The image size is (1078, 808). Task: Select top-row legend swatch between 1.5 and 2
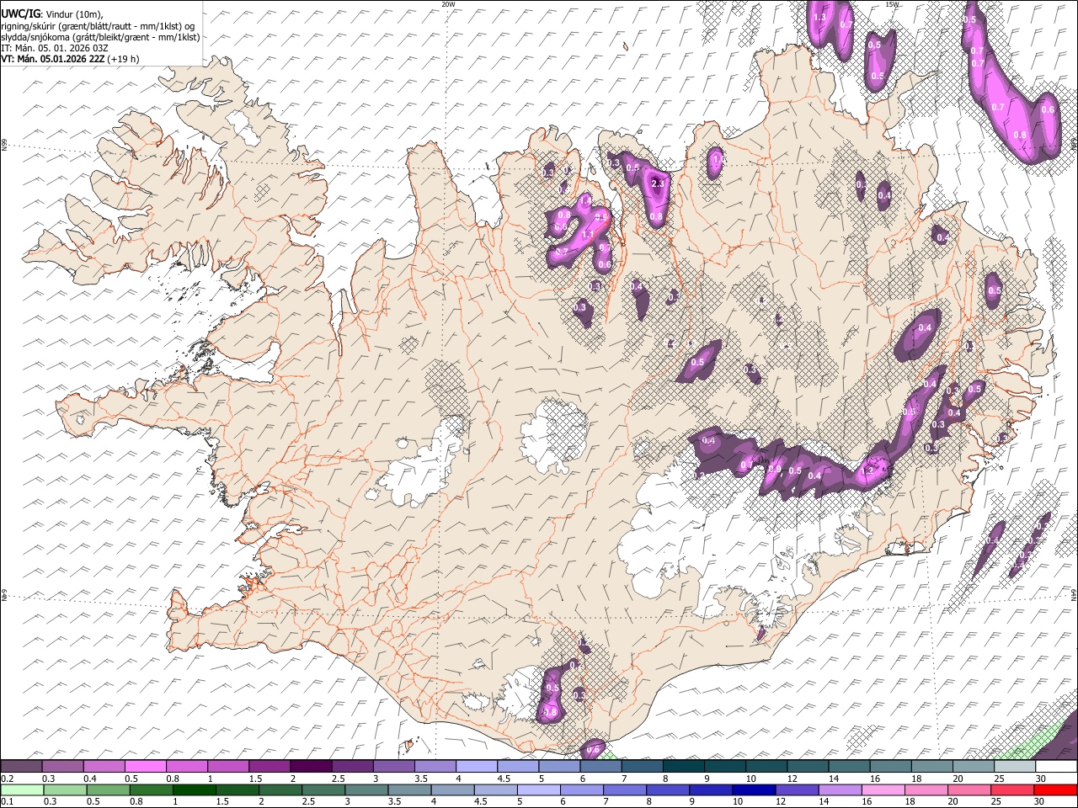tap(269, 767)
